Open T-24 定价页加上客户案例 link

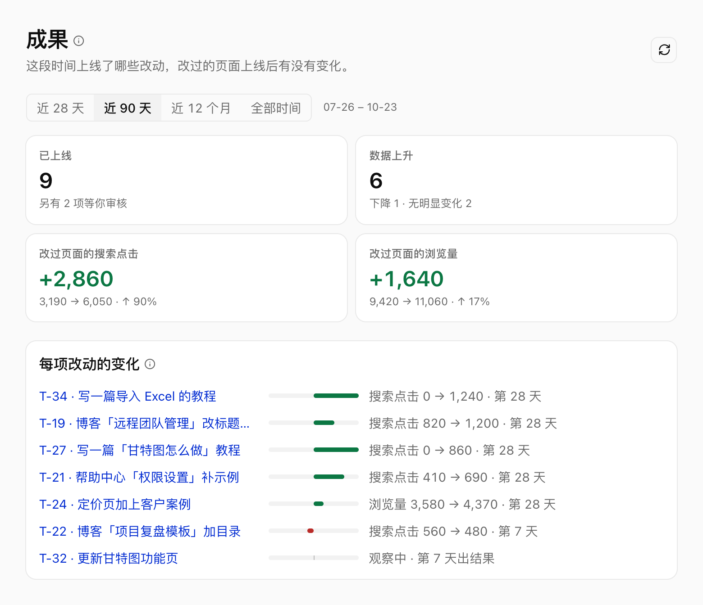click(x=115, y=504)
